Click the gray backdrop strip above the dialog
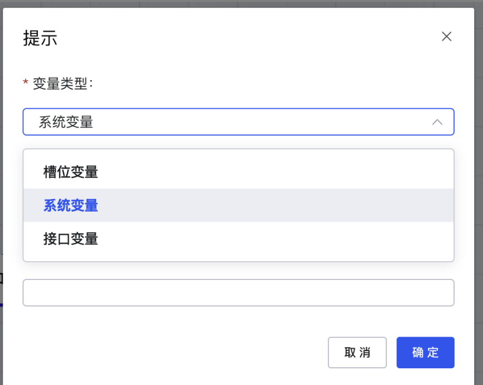483x385 pixels. coord(241,3)
